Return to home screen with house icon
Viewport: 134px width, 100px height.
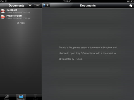point(131,6)
